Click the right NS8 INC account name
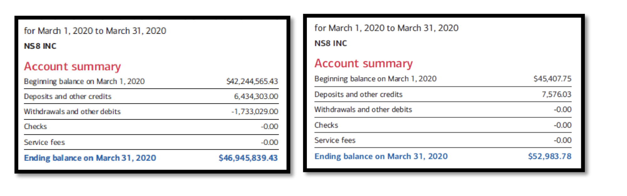The width and height of the screenshot is (627, 196). point(331,43)
